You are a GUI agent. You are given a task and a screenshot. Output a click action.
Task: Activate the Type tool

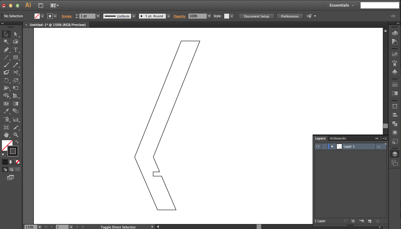coord(16,50)
